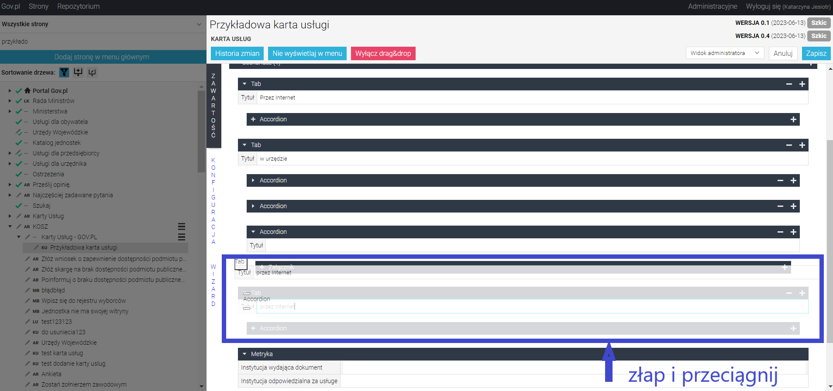Click the minus icon on the w urzędzie Tab
The image size is (833, 391).
[x=789, y=145]
